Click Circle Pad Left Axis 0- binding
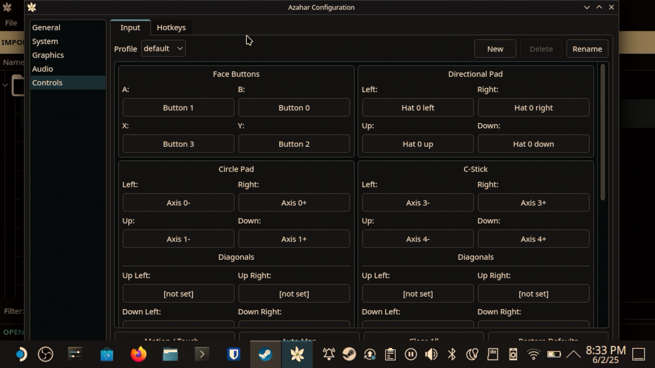655x368 pixels. pos(178,203)
